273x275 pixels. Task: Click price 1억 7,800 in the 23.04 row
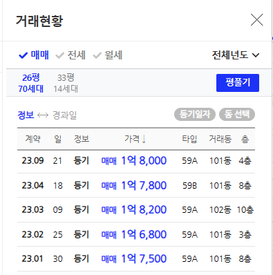tap(144, 185)
